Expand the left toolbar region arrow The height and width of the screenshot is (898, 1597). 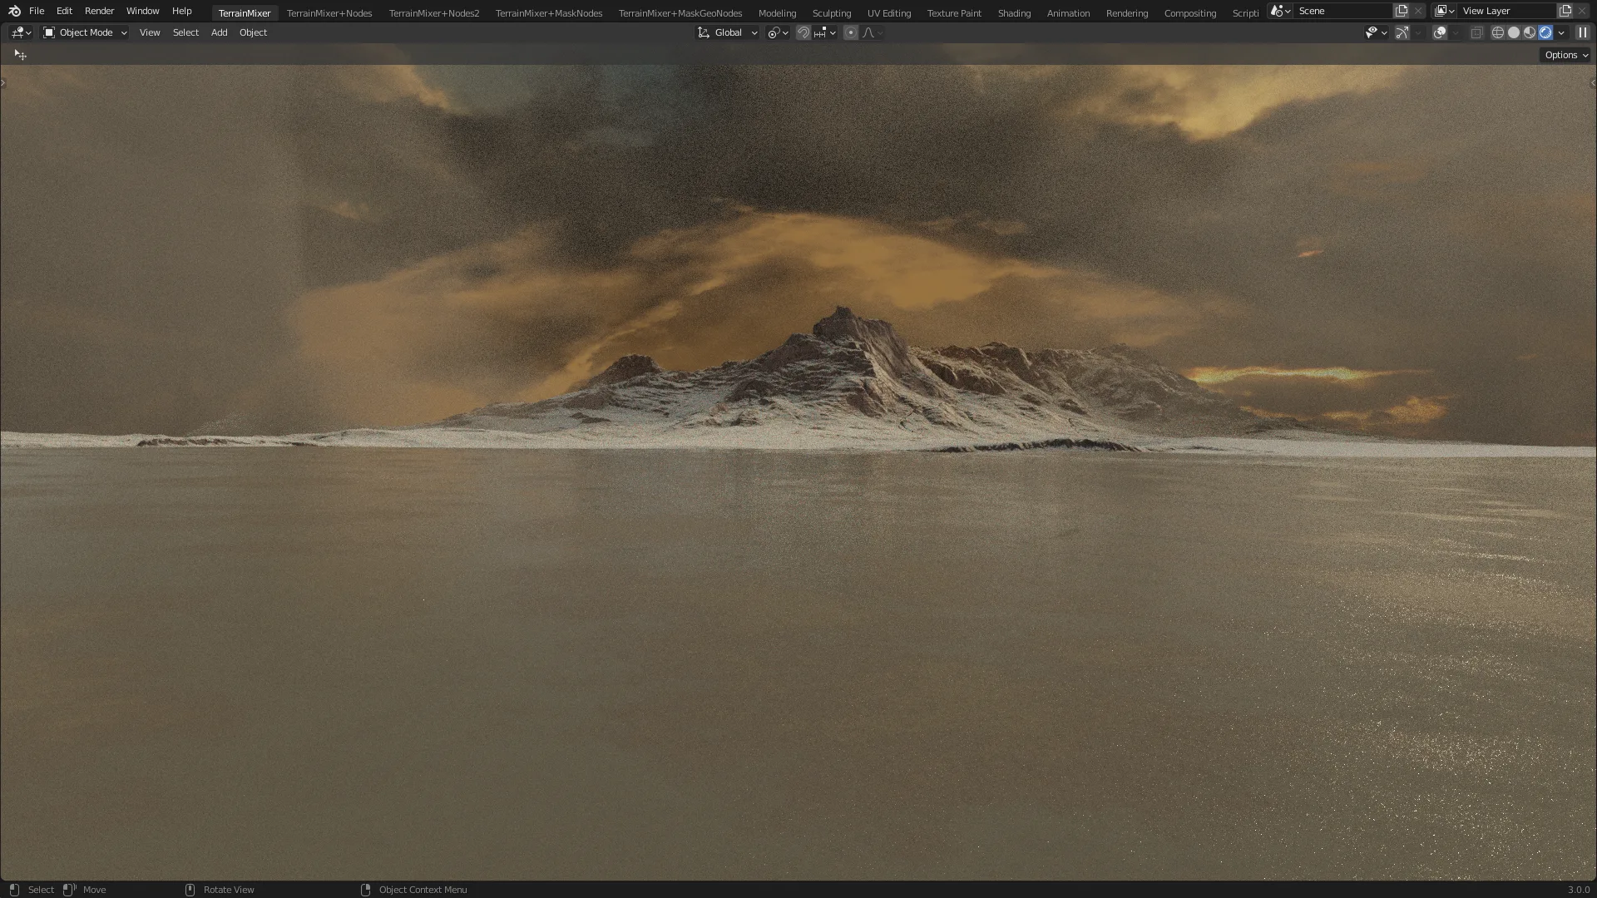3,82
